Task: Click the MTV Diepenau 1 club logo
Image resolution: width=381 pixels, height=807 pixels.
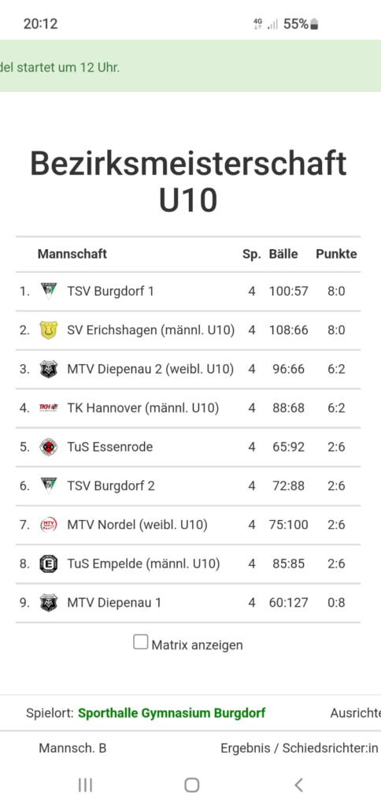Action: click(x=48, y=603)
